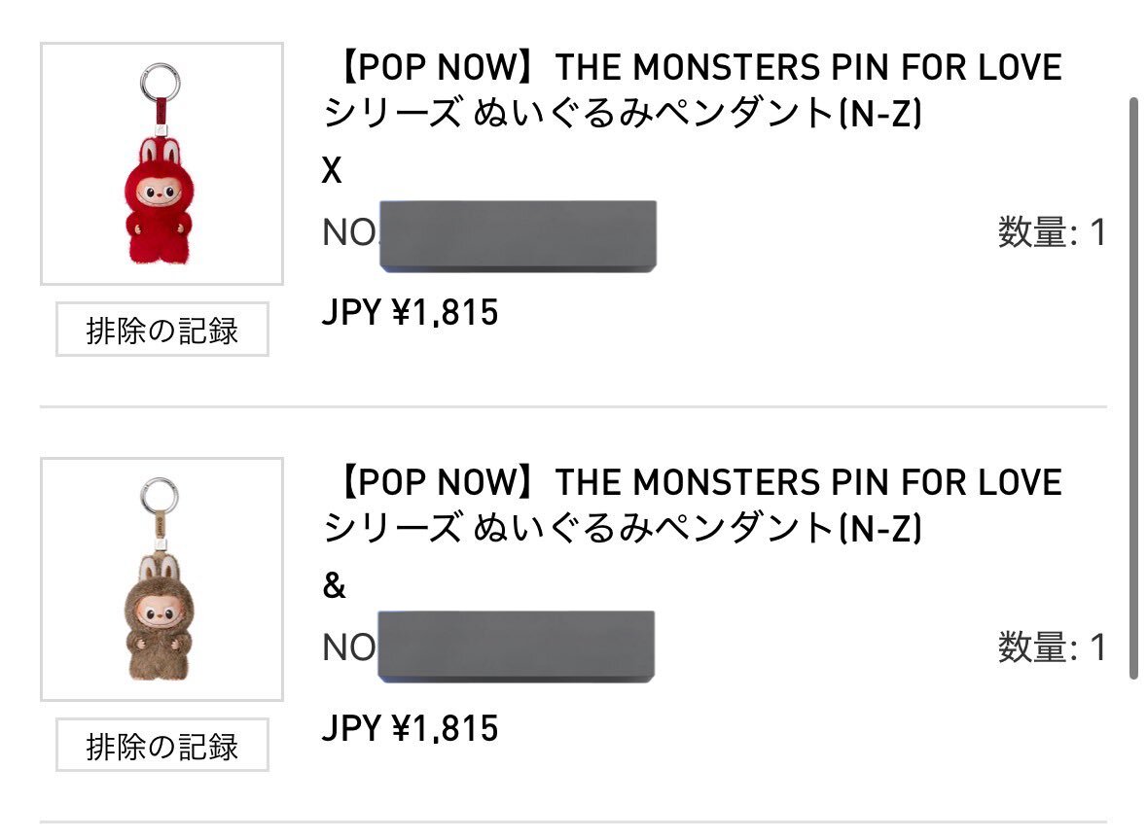
Task: Open the red plush pendant thumbnail
Action: point(161,163)
